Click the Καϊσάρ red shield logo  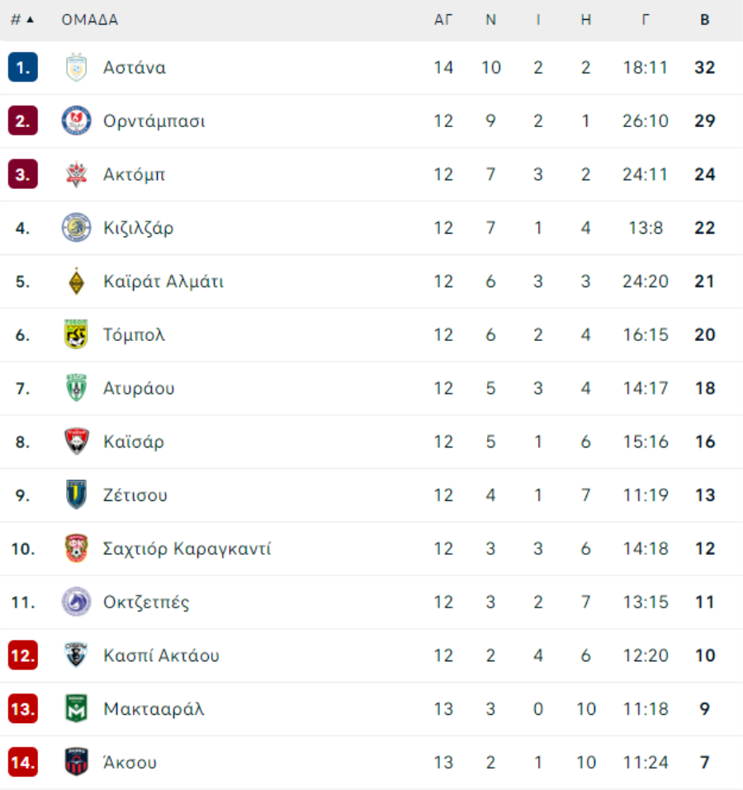pos(77,442)
